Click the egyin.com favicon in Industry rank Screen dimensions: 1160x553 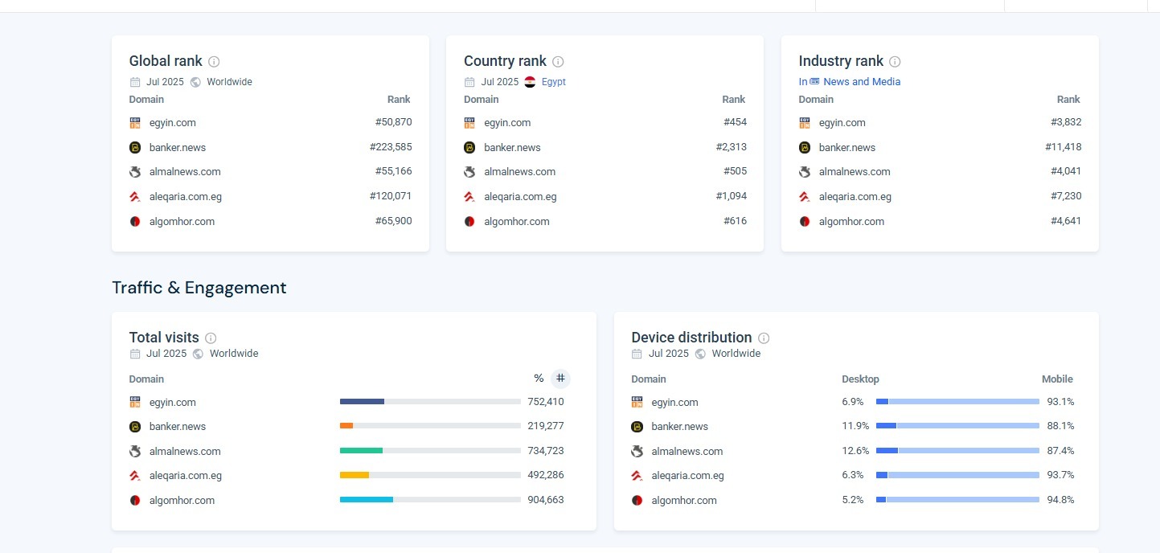805,123
